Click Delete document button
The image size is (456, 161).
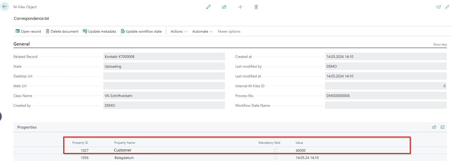pyautogui.click(x=62, y=31)
